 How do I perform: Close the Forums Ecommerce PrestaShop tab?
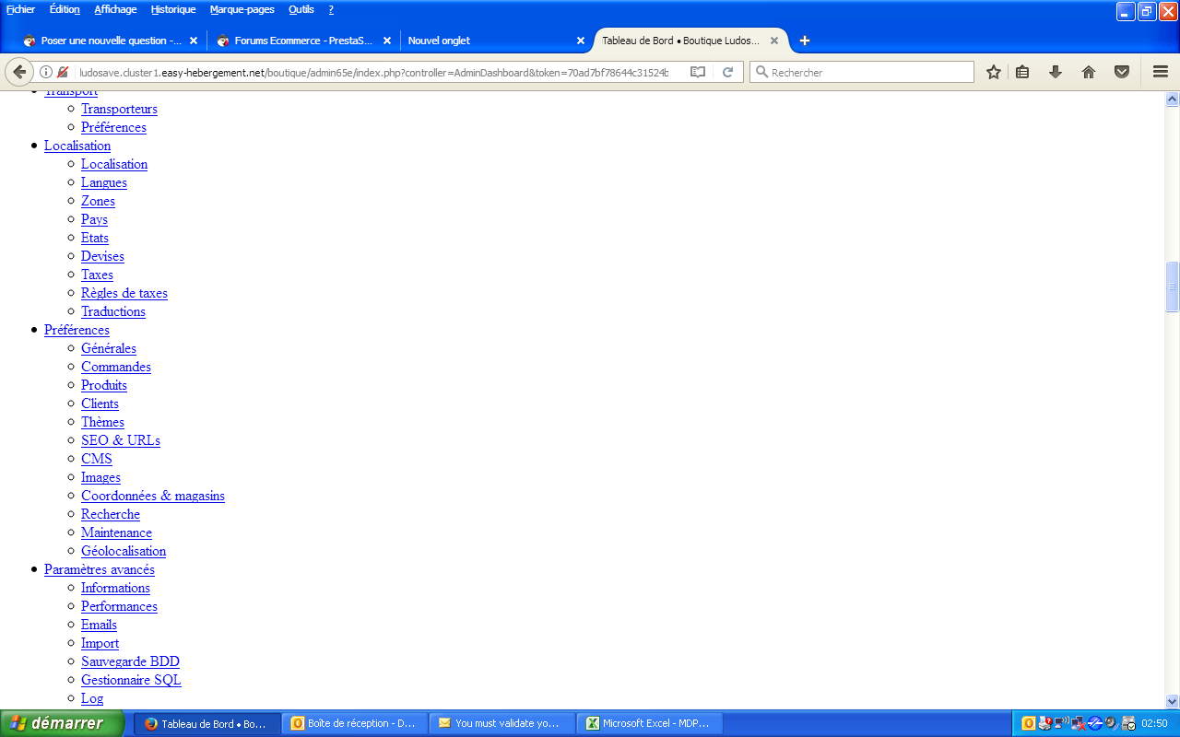point(387,41)
